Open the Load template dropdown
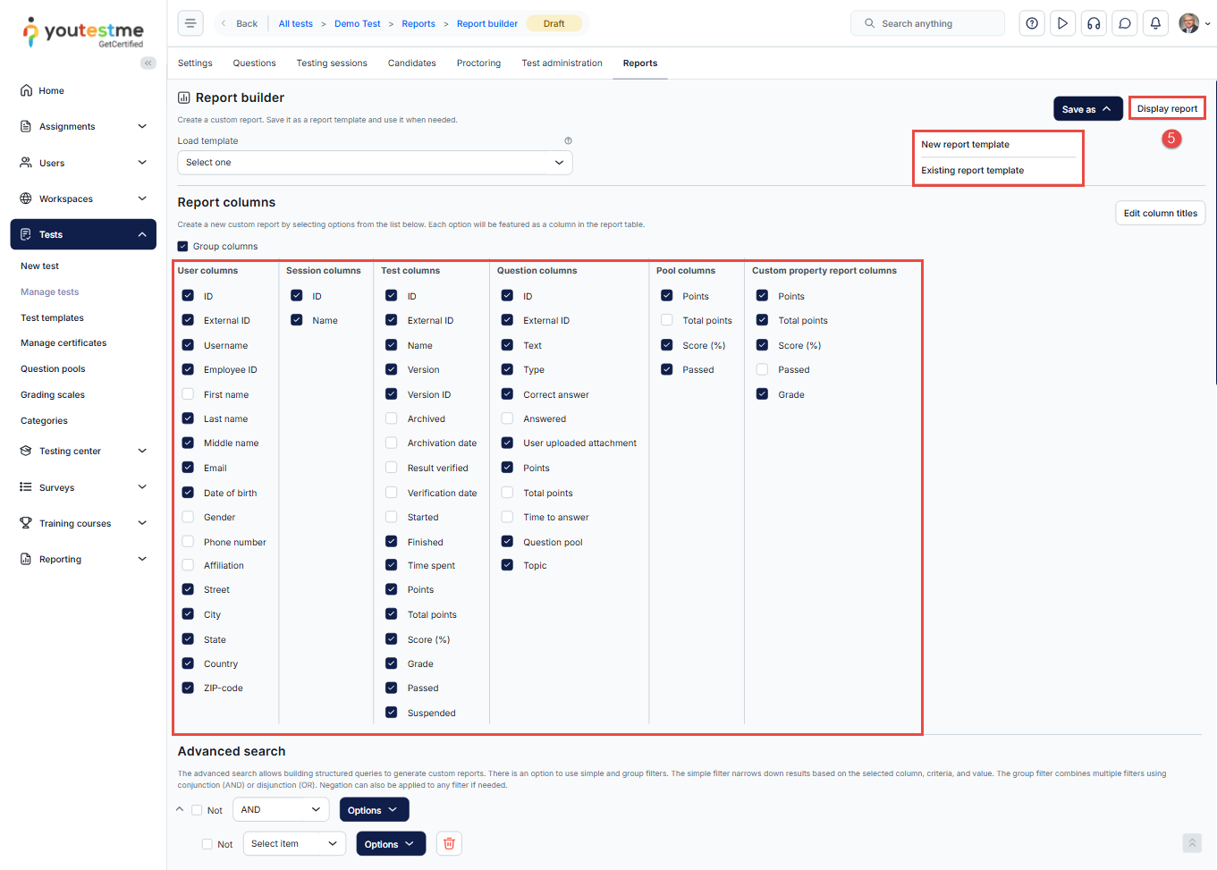Screen dimensions: 1217x870 pos(375,163)
